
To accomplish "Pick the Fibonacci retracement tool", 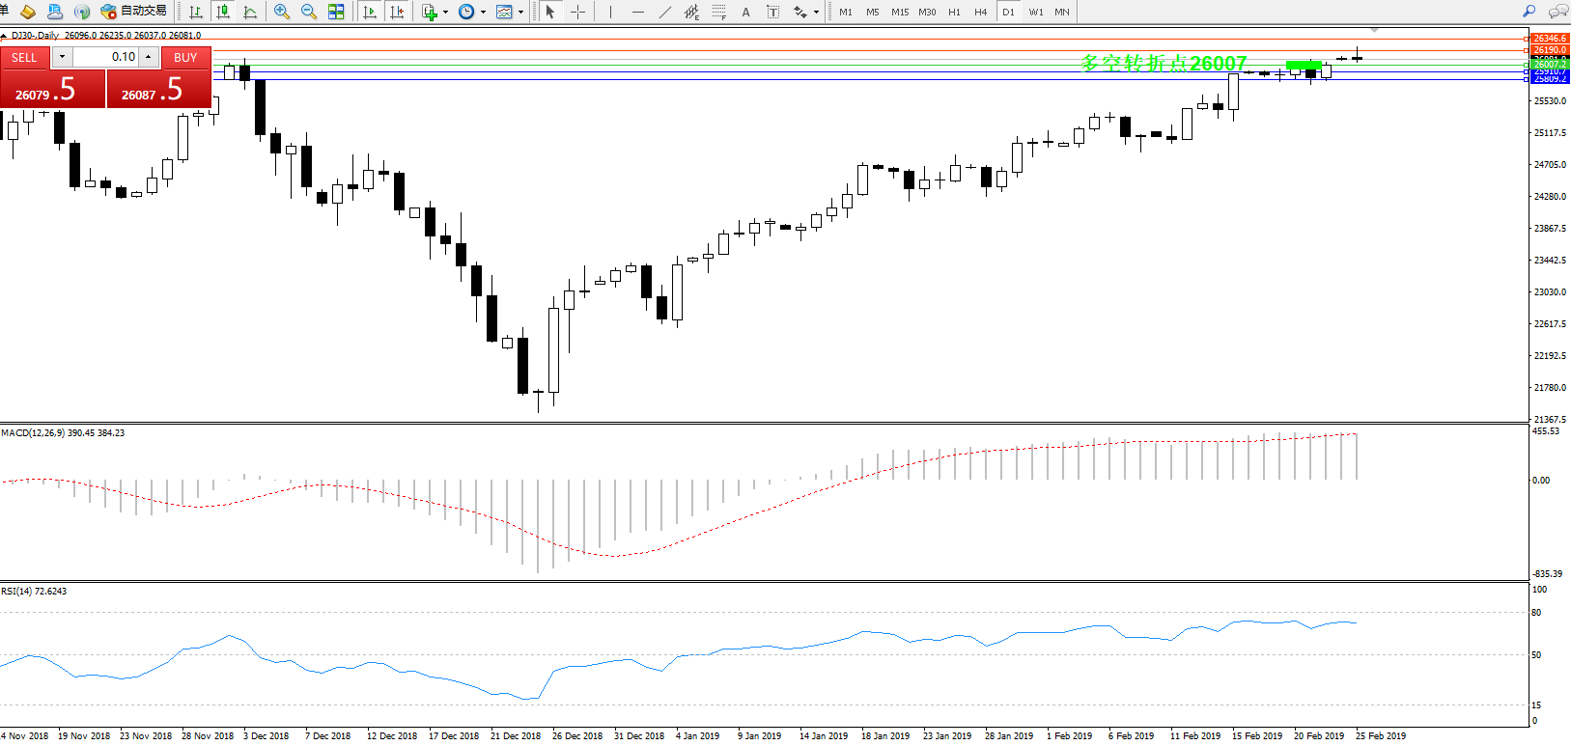I will 719,12.
